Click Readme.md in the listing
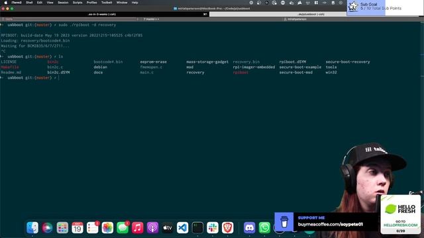Image resolution: width=424 pixels, height=238 pixels. click(x=11, y=72)
